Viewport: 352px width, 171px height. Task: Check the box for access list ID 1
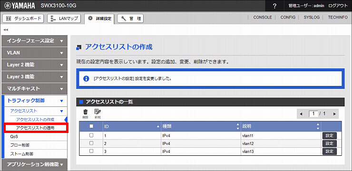[91, 135]
